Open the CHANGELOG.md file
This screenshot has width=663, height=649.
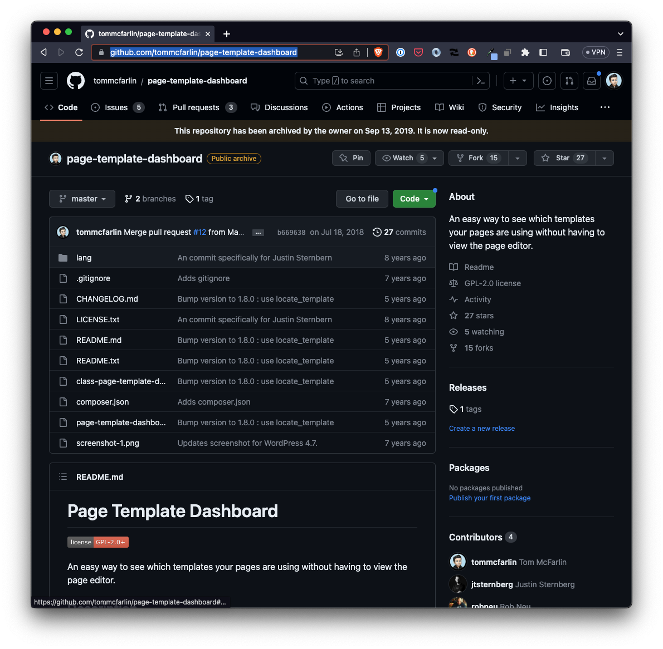click(107, 299)
